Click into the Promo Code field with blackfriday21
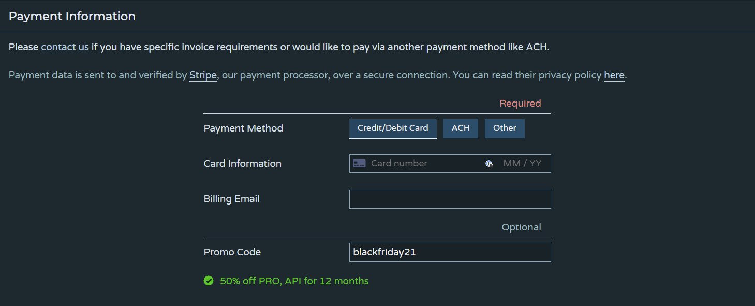755x306 pixels. [450, 252]
